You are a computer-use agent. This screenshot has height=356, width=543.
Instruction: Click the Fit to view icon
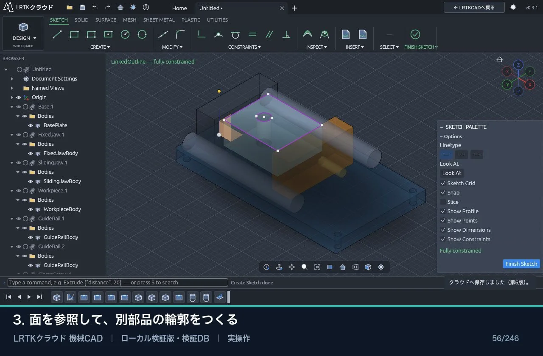[x=317, y=267]
